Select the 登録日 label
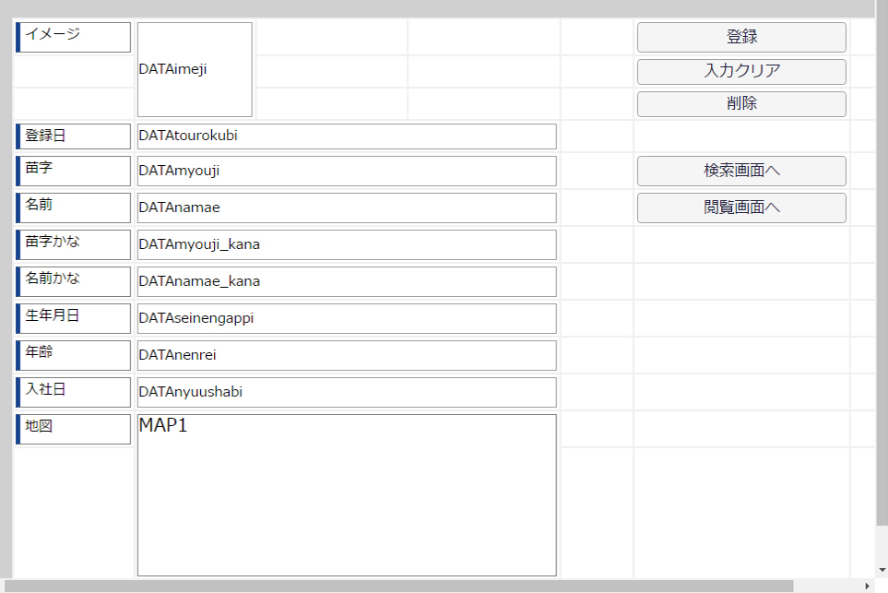Screen dimensions: 888x593 (x=73, y=136)
